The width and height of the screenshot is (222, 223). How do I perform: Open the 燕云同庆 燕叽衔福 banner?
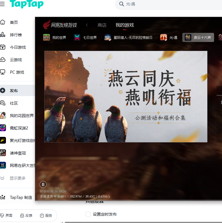[x=126, y=97]
